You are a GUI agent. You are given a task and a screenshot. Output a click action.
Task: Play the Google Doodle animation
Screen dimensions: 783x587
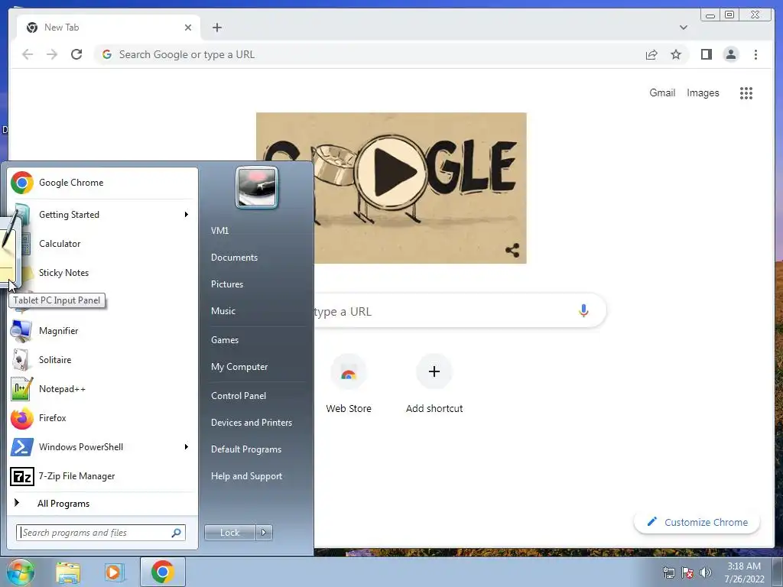(391, 170)
